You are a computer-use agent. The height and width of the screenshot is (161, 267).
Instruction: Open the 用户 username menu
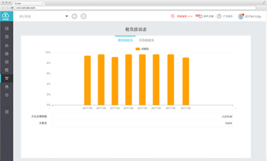[x=253, y=16]
